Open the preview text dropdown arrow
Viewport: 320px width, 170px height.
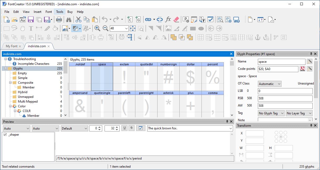(x=231, y=128)
